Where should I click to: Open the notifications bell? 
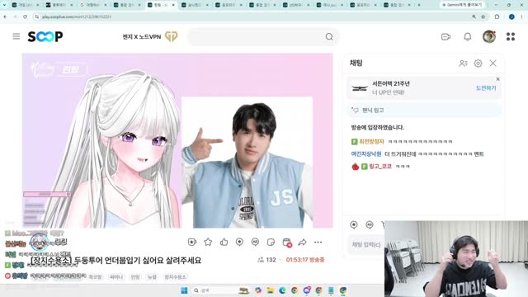[x=468, y=36]
